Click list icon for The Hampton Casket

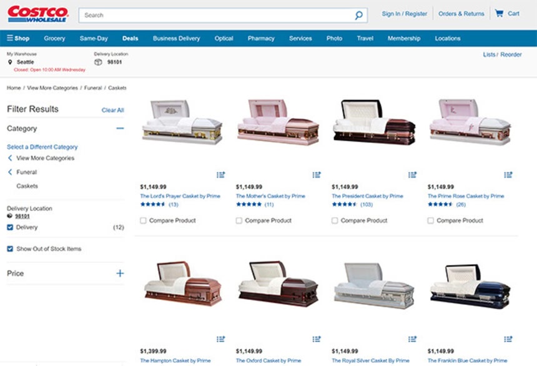point(220,339)
